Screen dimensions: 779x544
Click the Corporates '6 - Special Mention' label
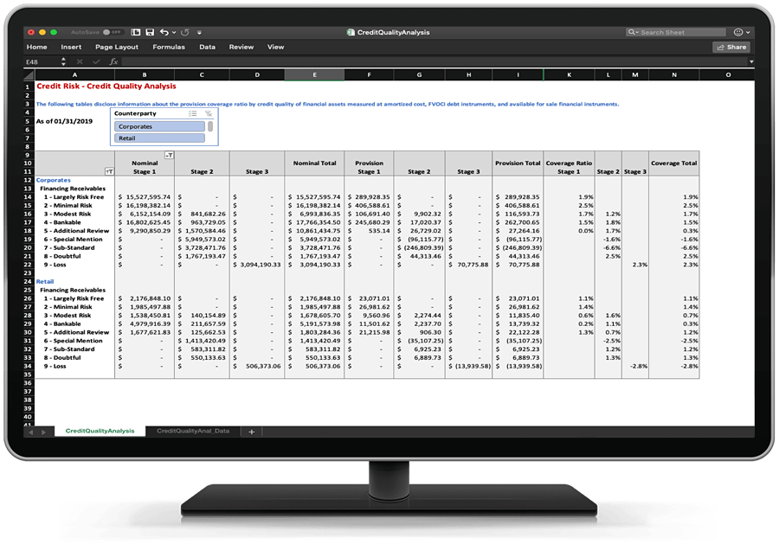coord(73,240)
